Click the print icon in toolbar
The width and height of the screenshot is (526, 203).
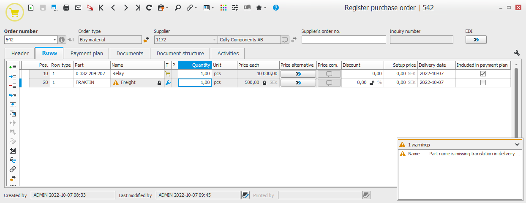pyautogui.click(x=66, y=8)
